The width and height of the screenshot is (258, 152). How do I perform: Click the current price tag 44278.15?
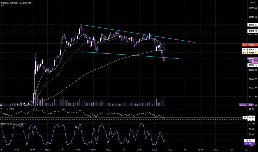[x=252, y=59]
